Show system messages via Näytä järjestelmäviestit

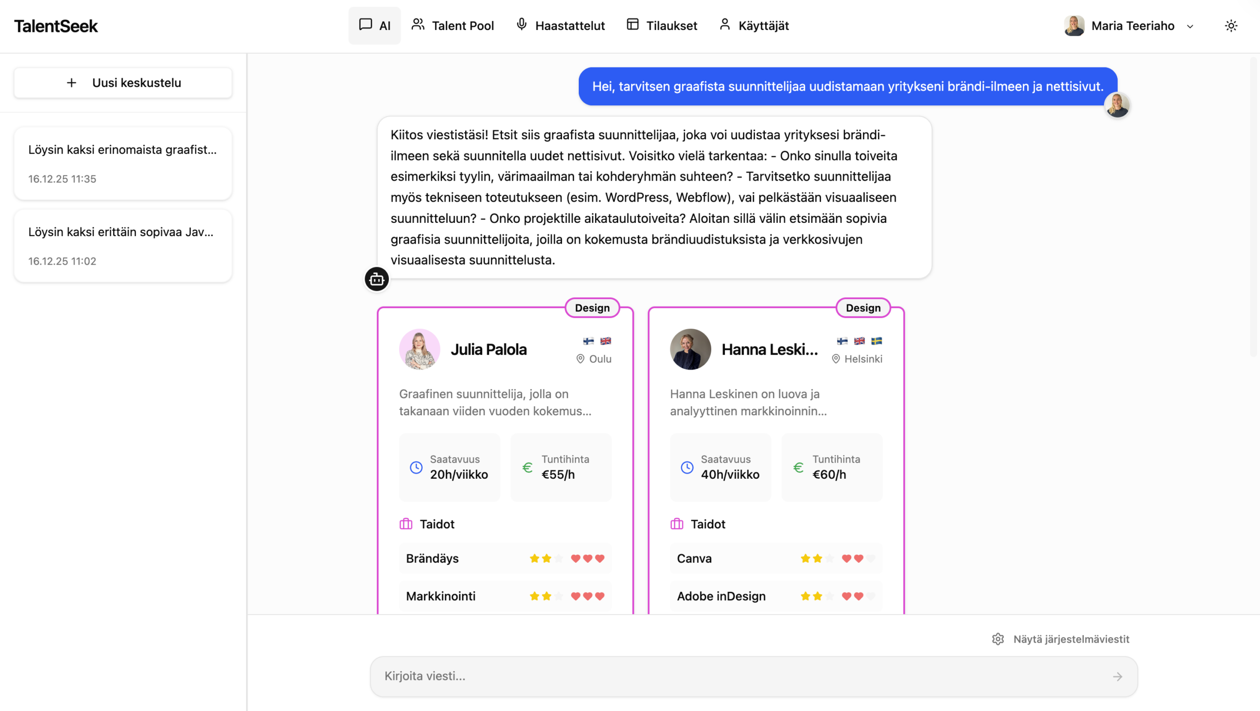[1071, 639]
